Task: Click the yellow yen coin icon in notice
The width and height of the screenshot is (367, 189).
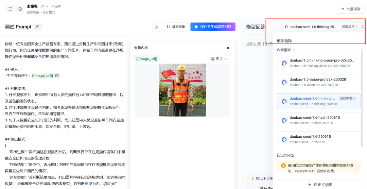Action: (283, 166)
